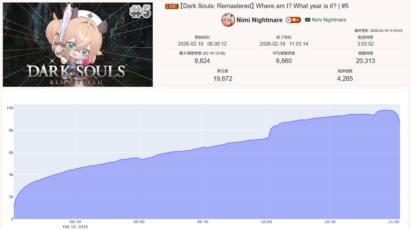Click the 個人 affiliation badge

[x=293, y=20]
